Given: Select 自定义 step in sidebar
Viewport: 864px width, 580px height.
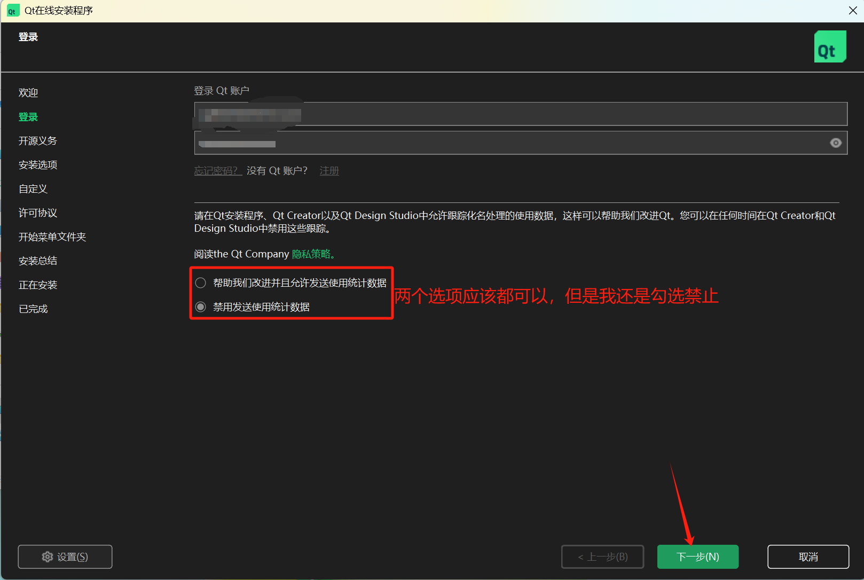Looking at the screenshot, I should point(33,189).
